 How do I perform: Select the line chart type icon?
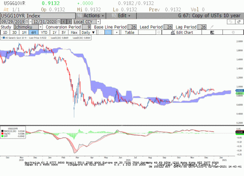102,33
